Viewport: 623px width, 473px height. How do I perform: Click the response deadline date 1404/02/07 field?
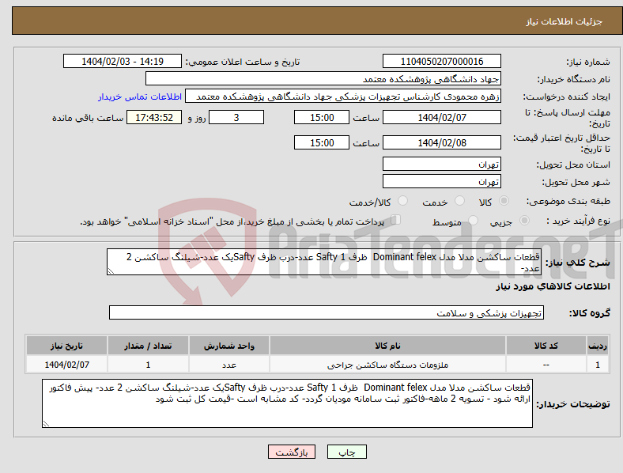pos(441,117)
